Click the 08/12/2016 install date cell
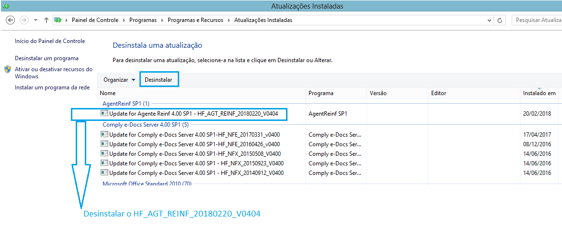 pos(537,144)
